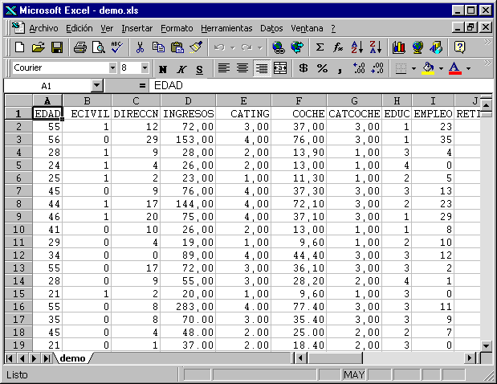Click the Print icon

click(80, 47)
